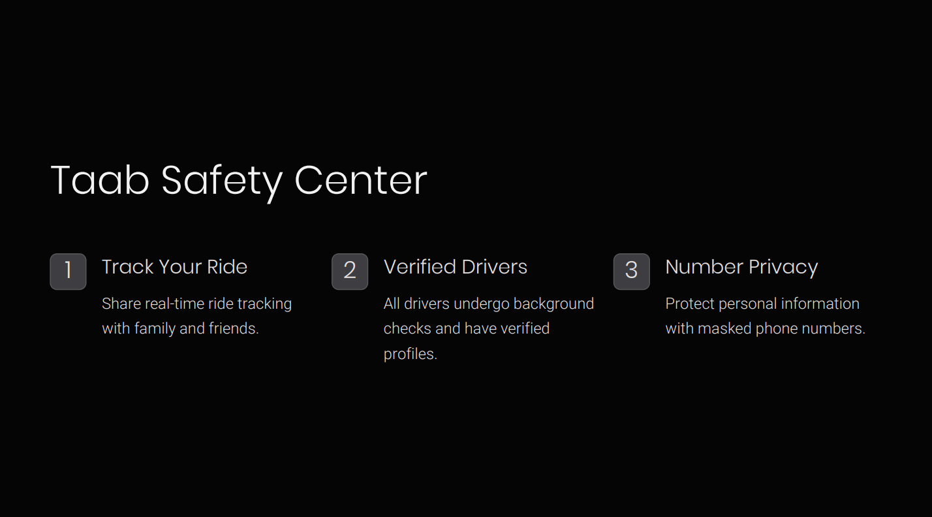Click the number 2 badge
The width and height of the screenshot is (932, 517).
coord(350,272)
